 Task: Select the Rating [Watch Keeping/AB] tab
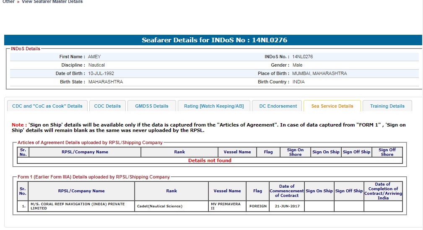[214, 106]
